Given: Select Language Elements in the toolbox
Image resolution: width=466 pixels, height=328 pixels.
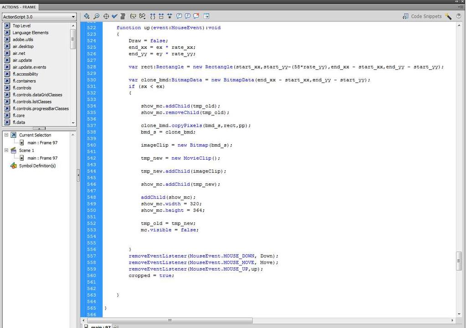Looking at the screenshot, I should [31, 32].
